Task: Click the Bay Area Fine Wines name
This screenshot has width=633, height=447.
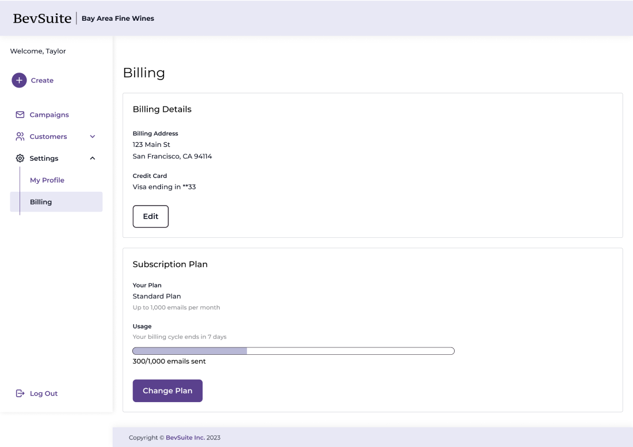Action: (118, 18)
